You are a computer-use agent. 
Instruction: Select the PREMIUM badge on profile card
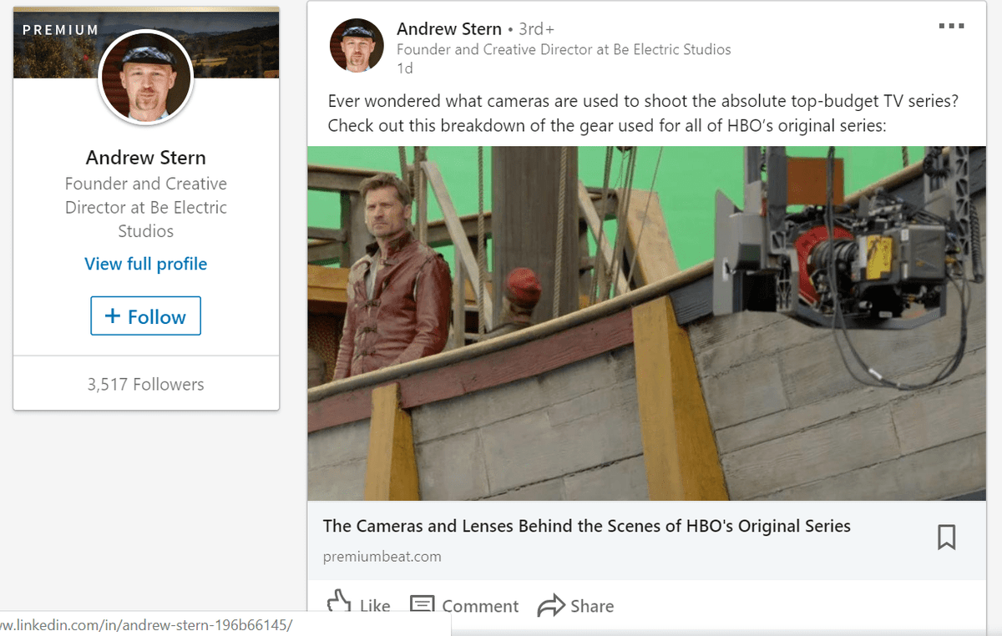pyautogui.click(x=60, y=30)
